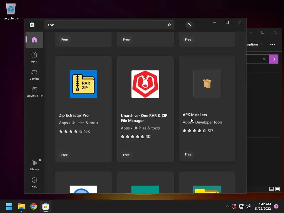Open options dropdown in background window
284x213 pixels.
point(255,44)
